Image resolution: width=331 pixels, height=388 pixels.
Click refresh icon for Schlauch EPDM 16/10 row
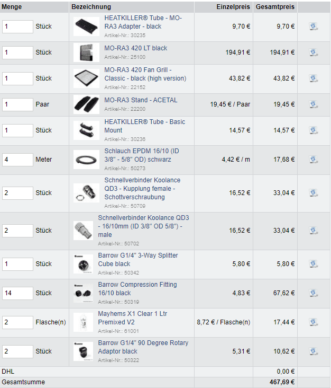click(x=314, y=160)
